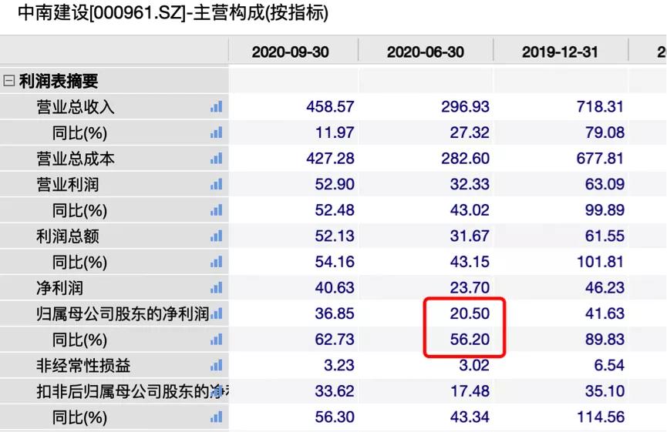Click the value 46.23

tap(605, 287)
